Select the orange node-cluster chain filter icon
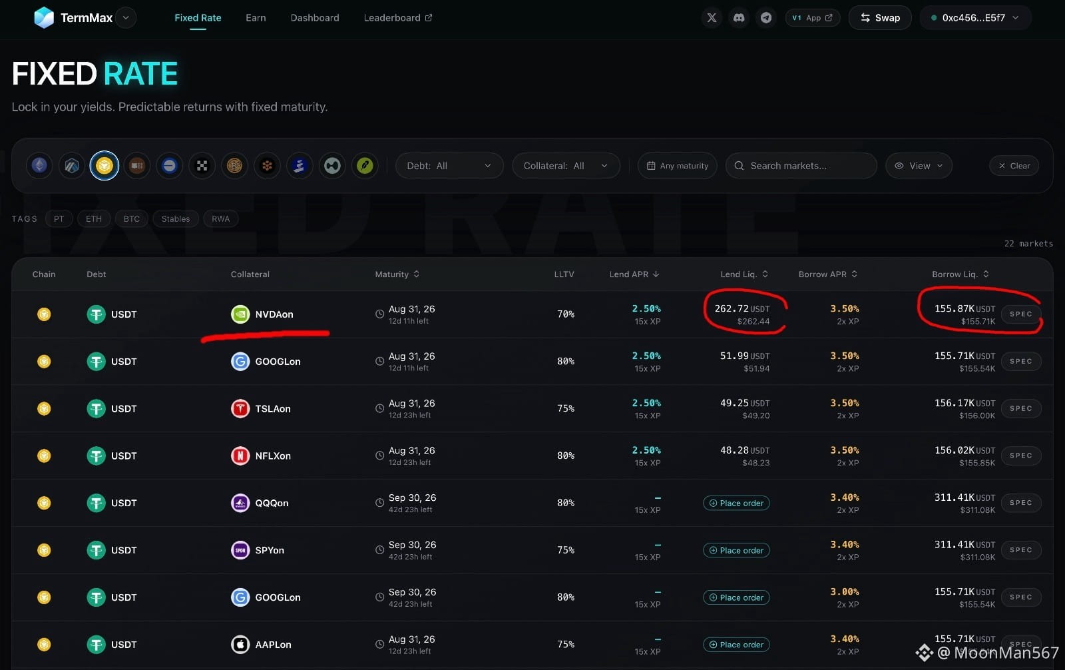Viewport: 1065px width, 670px height. coord(267,166)
